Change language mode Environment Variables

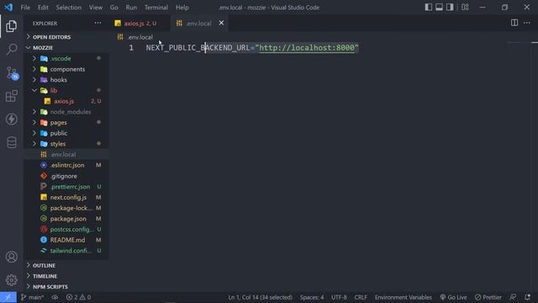tap(403, 297)
